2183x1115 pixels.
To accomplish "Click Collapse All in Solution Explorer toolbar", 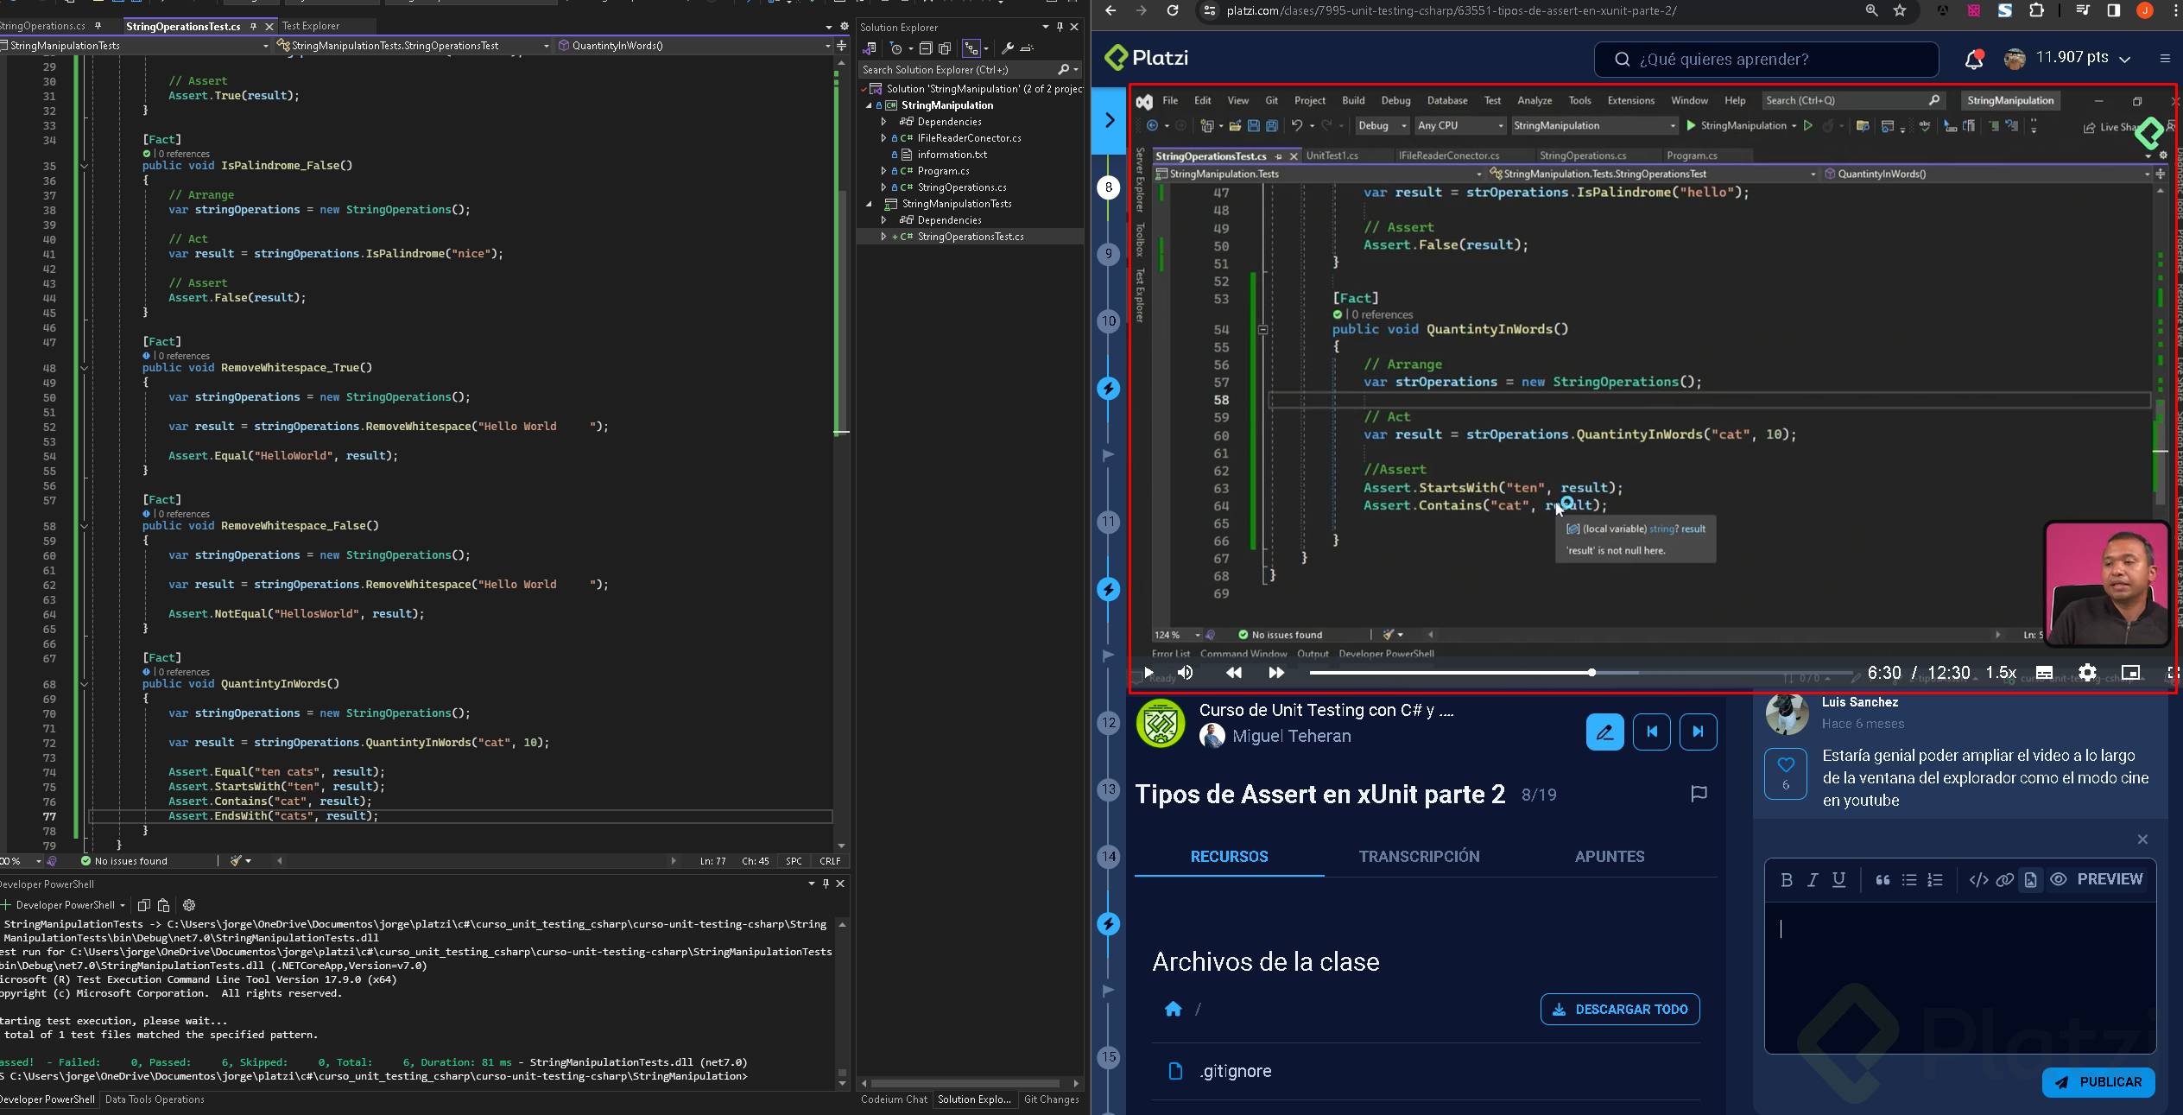I will point(926,48).
